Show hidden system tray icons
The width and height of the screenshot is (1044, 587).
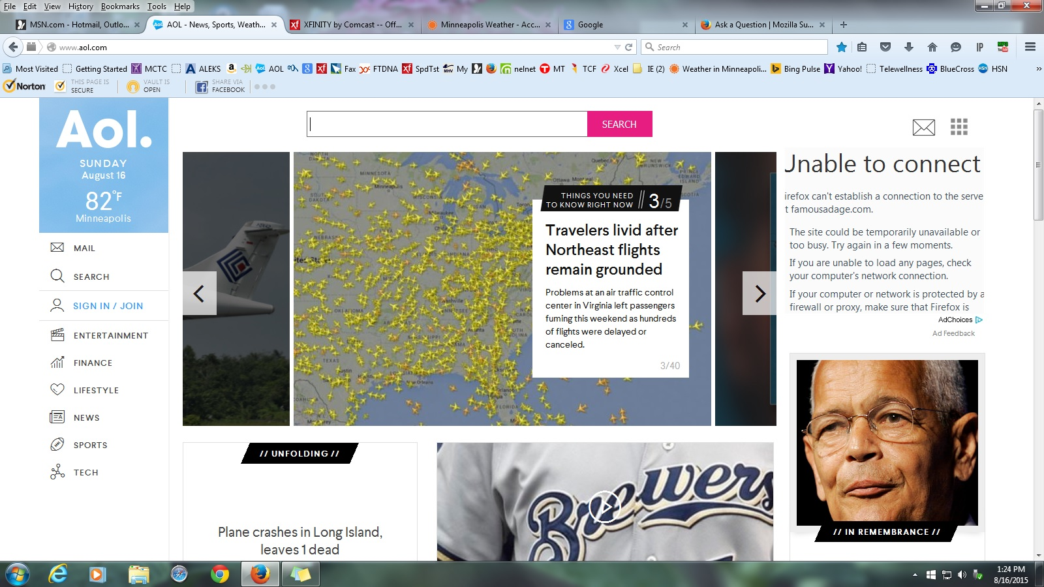[x=915, y=575]
